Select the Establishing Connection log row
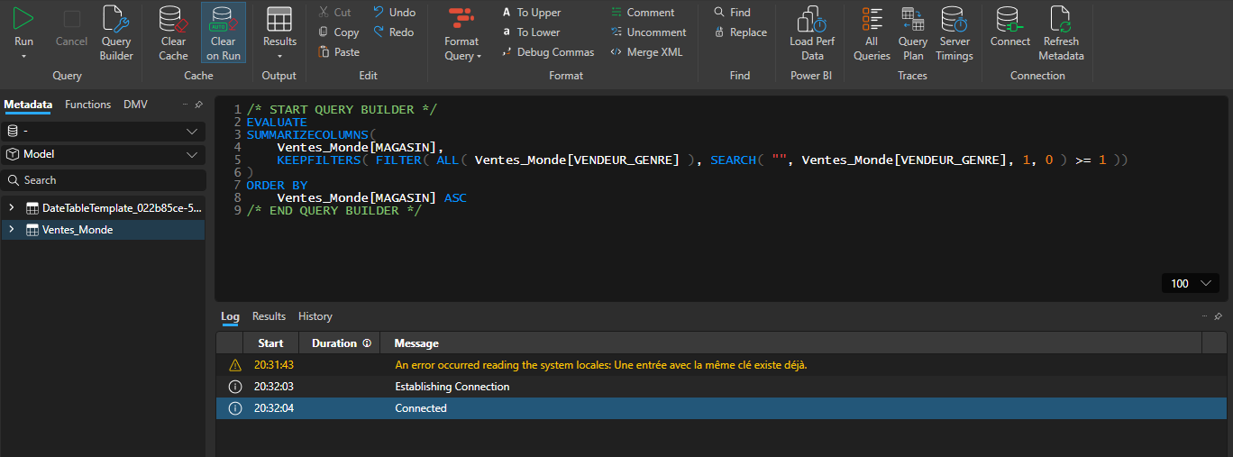The width and height of the screenshot is (1233, 457). [721, 387]
